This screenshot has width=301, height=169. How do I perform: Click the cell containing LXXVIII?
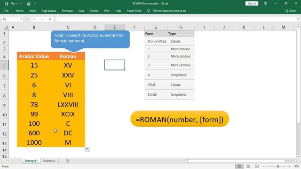(x=68, y=105)
